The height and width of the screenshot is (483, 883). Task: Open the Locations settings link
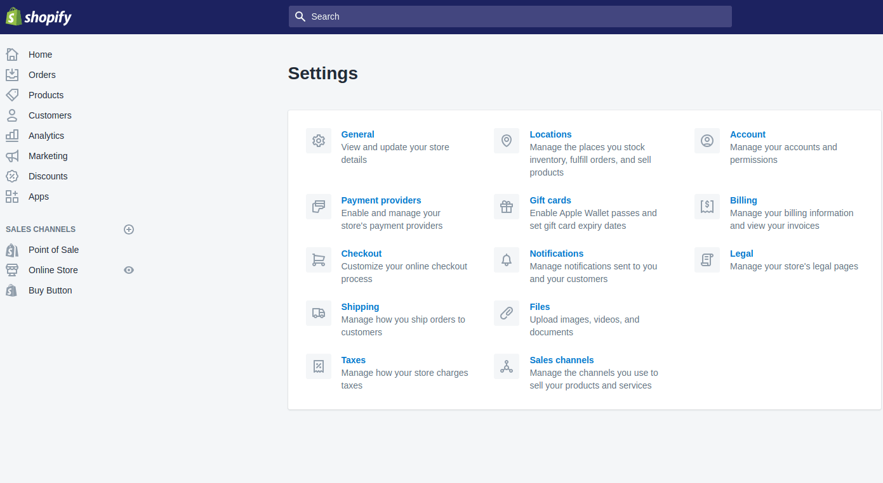551,134
